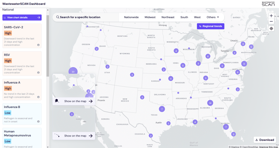Switch to Nationwide view
The height and width of the screenshot is (148, 279).
tap(131, 17)
